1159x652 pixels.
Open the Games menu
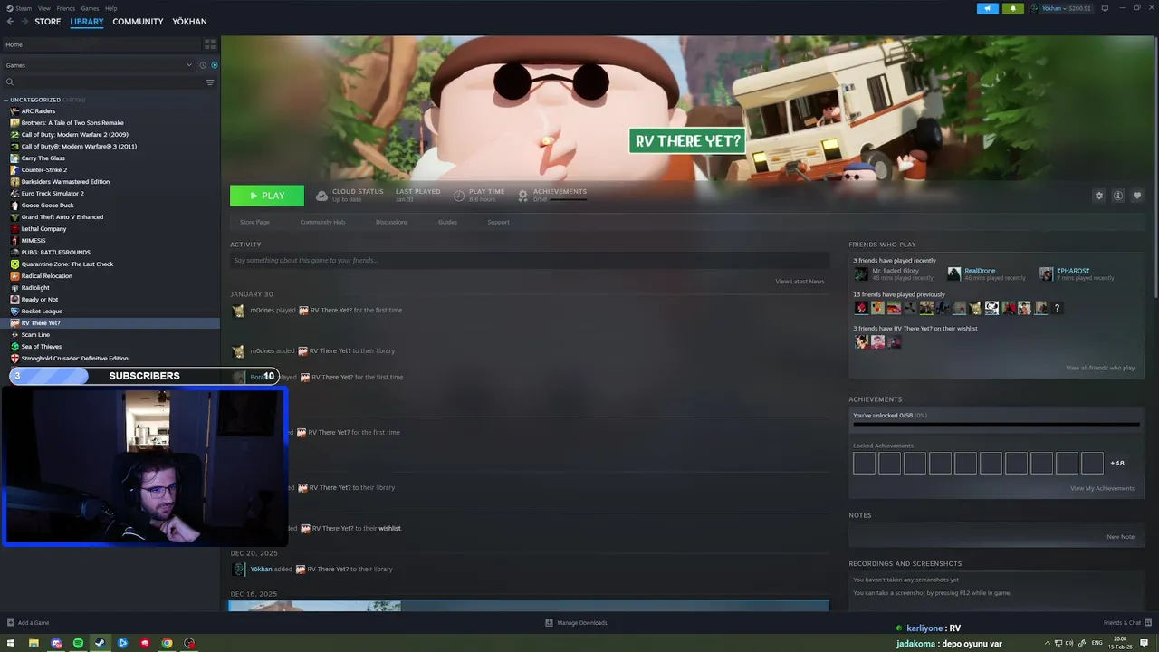click(x=90, y=8)
